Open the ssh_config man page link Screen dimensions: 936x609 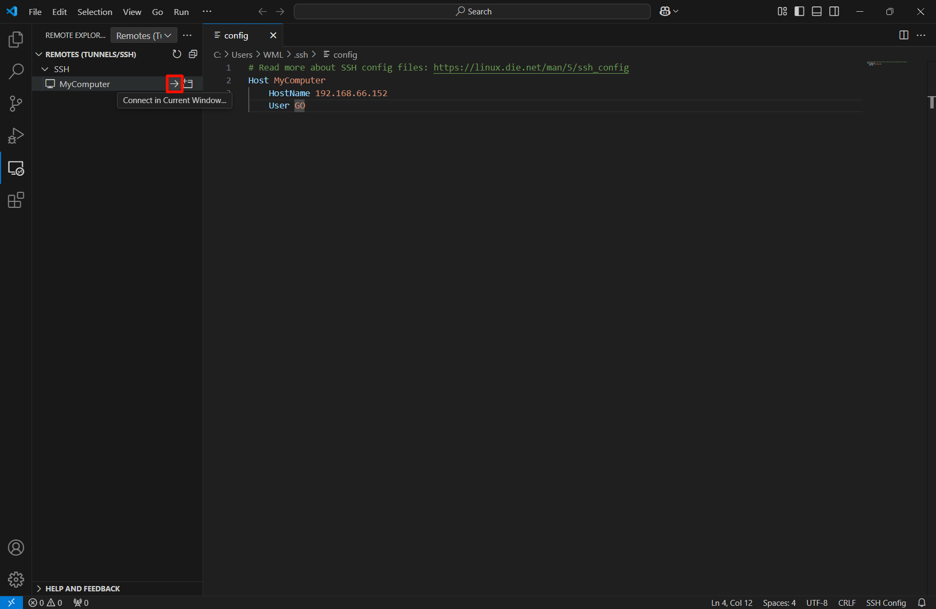click(531, 67)
